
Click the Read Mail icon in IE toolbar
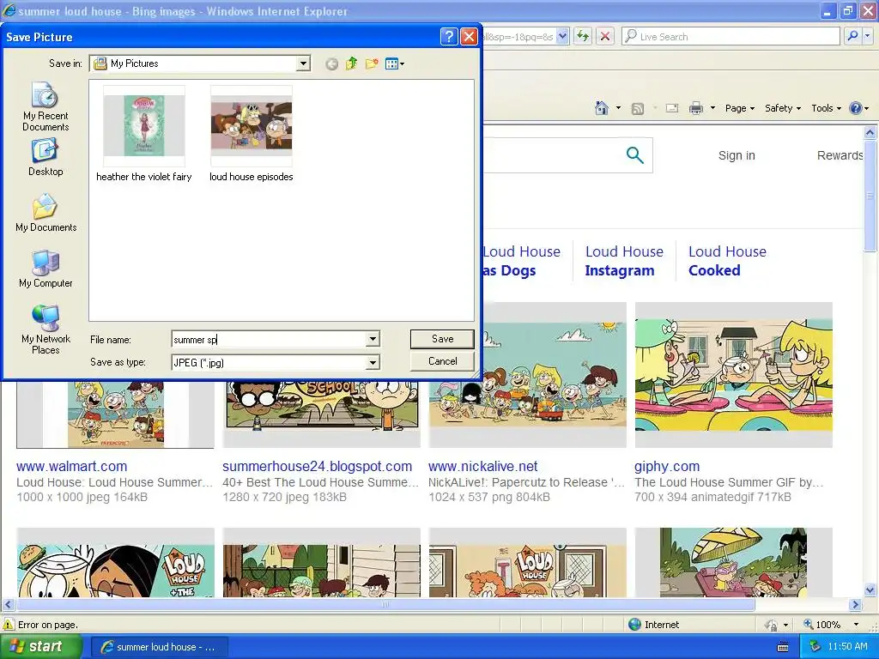pyautogui.click(x=671, y=108)
